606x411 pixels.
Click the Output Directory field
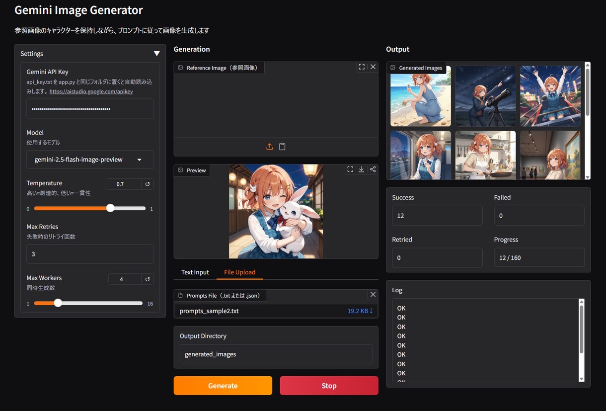click(276, 354)
